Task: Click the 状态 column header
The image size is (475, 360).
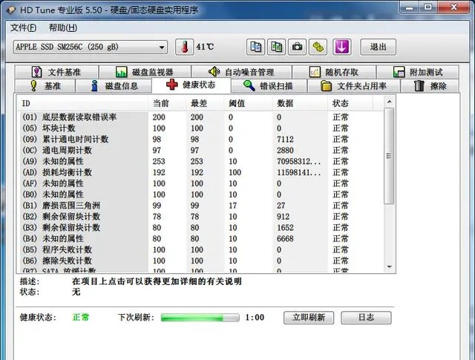Action: (x=350, y=104)
